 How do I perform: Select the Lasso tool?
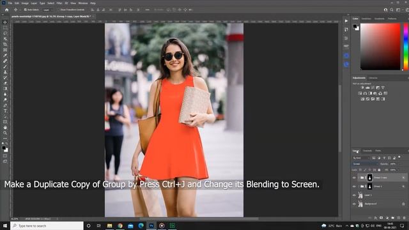pos(5,33)
